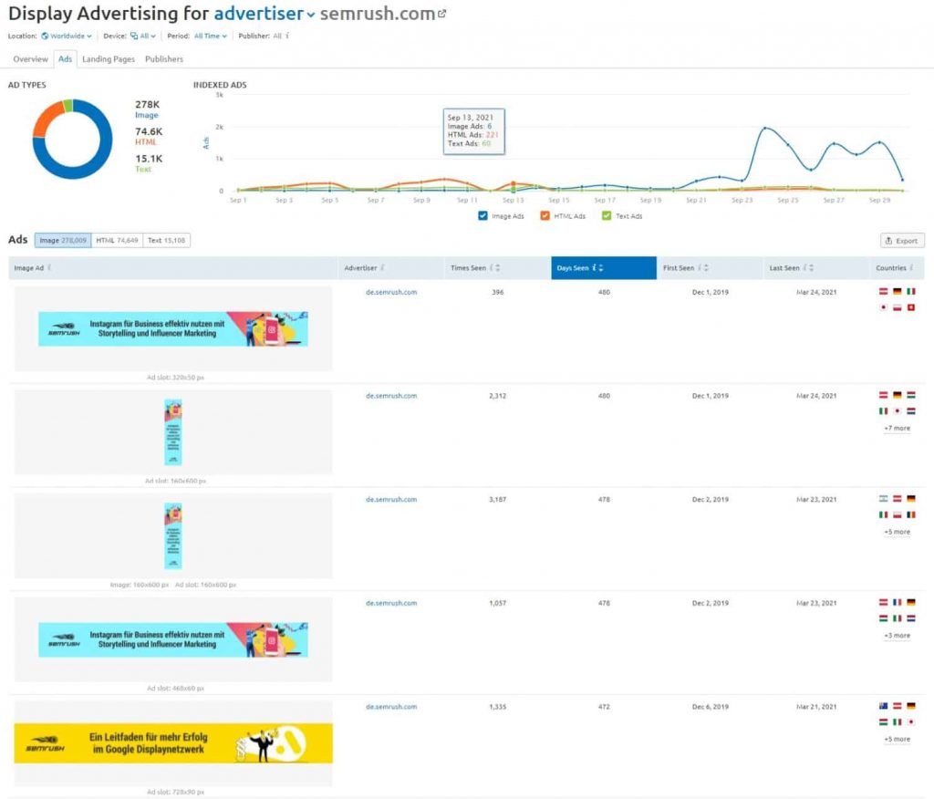The width and height of the screenshot is (934, 799).
Task: Sort by Times Seen arrows icon
Action: pyautogui.click(x=497, y=268)
